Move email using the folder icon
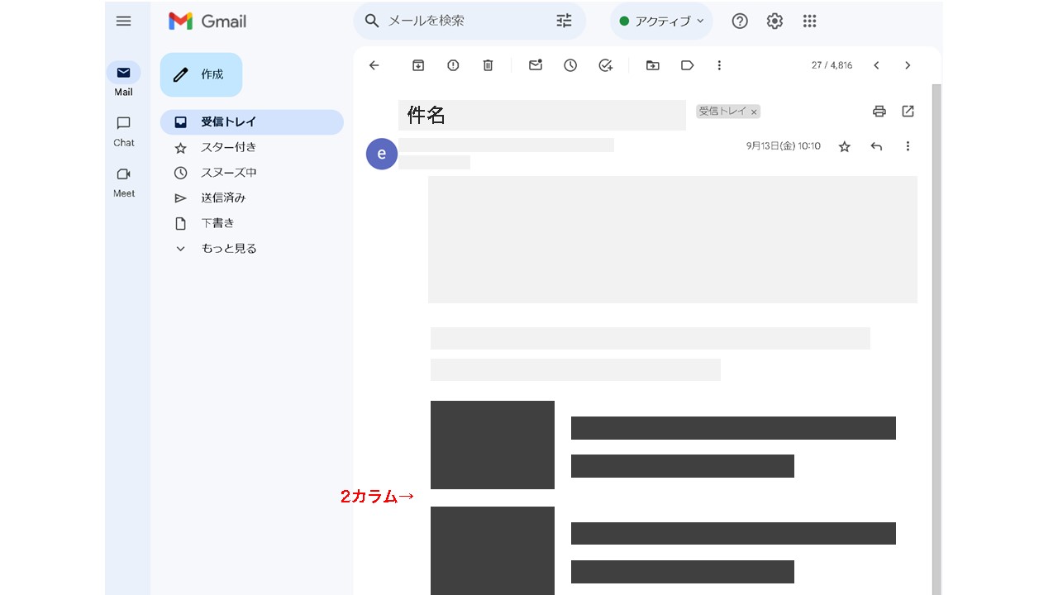This screenshot has height=595, width=1058. tap(653, 65)
